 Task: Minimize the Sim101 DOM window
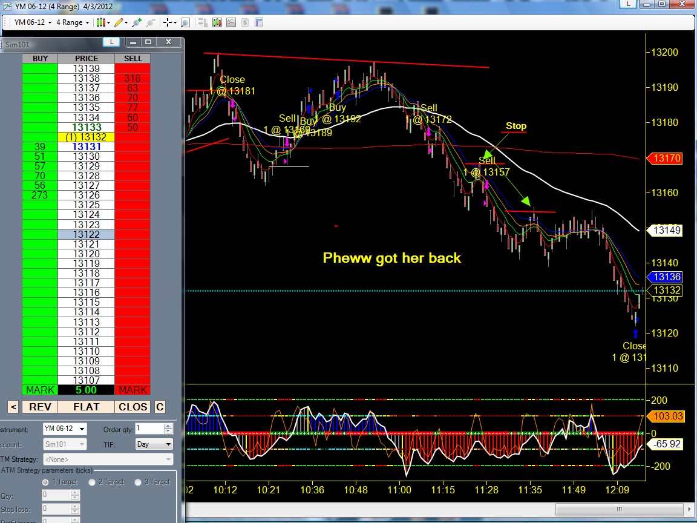133,42
